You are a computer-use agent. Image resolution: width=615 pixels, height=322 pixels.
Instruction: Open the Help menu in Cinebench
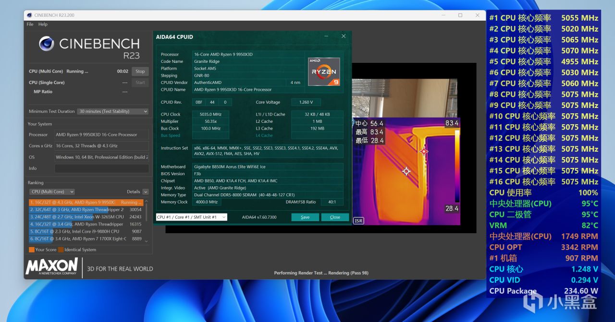point(43,24)
